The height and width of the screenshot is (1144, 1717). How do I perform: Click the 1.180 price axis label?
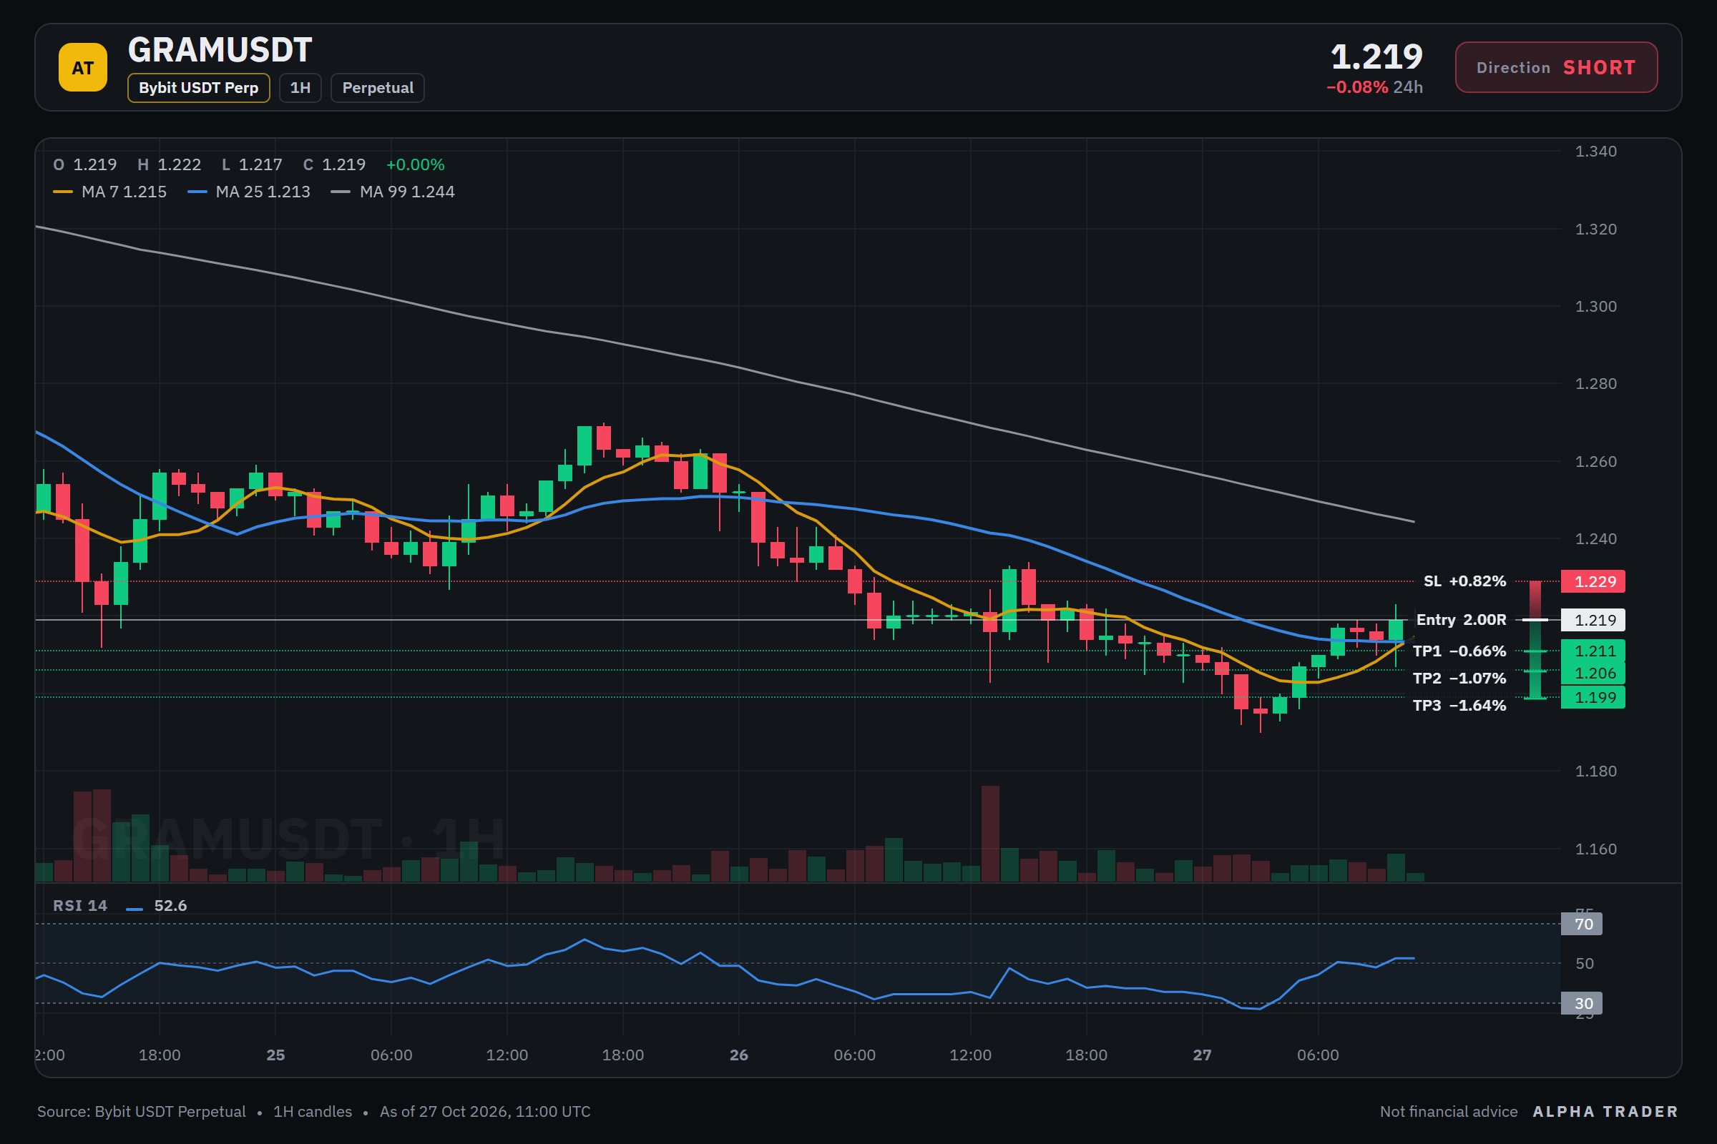[1596, 772]
